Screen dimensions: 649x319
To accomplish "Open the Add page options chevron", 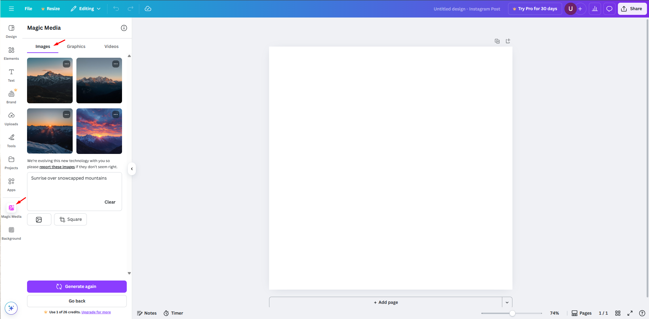I will click(507, 302).
